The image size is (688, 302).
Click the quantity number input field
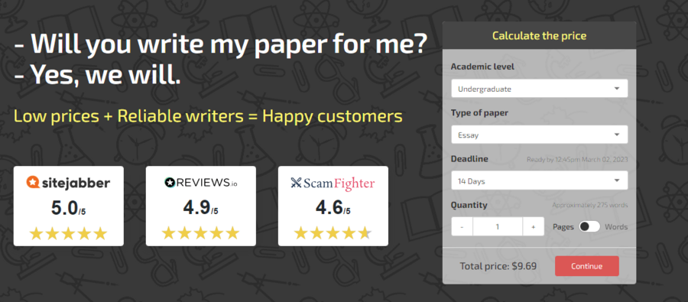coord(498,226)
